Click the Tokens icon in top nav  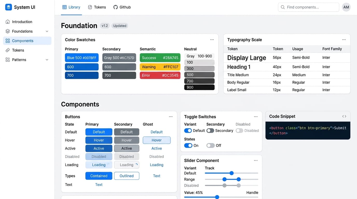coord(90,7)
